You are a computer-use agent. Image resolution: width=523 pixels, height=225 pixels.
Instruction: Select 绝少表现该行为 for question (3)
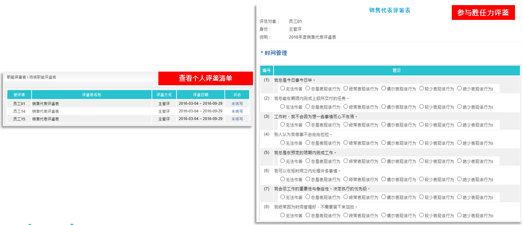click(459, 124)
